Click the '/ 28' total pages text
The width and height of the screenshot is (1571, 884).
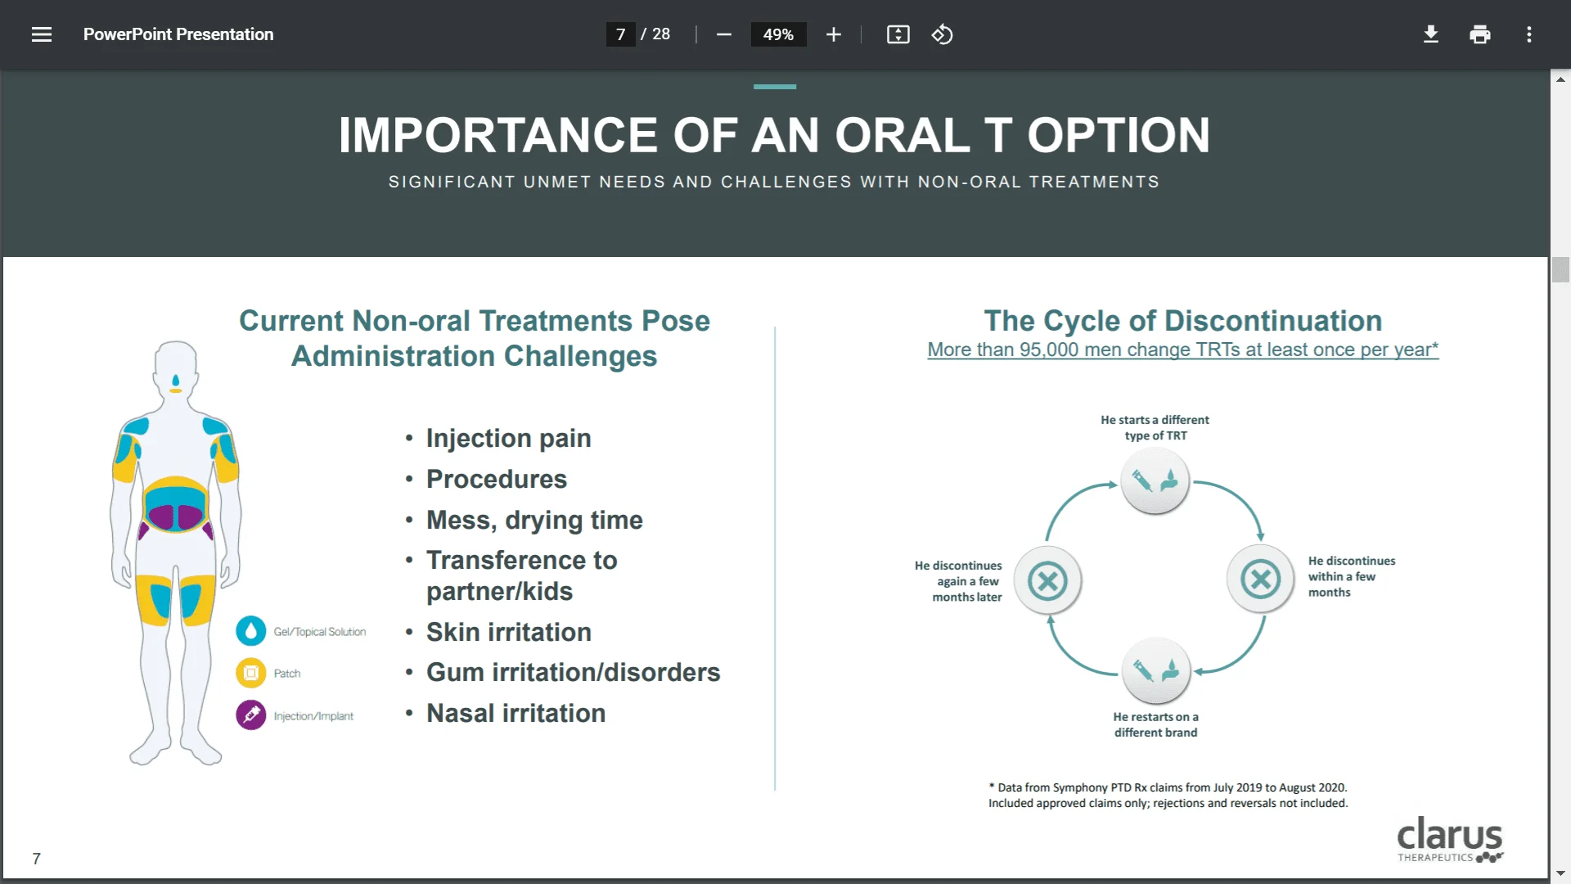pos(655,34)
